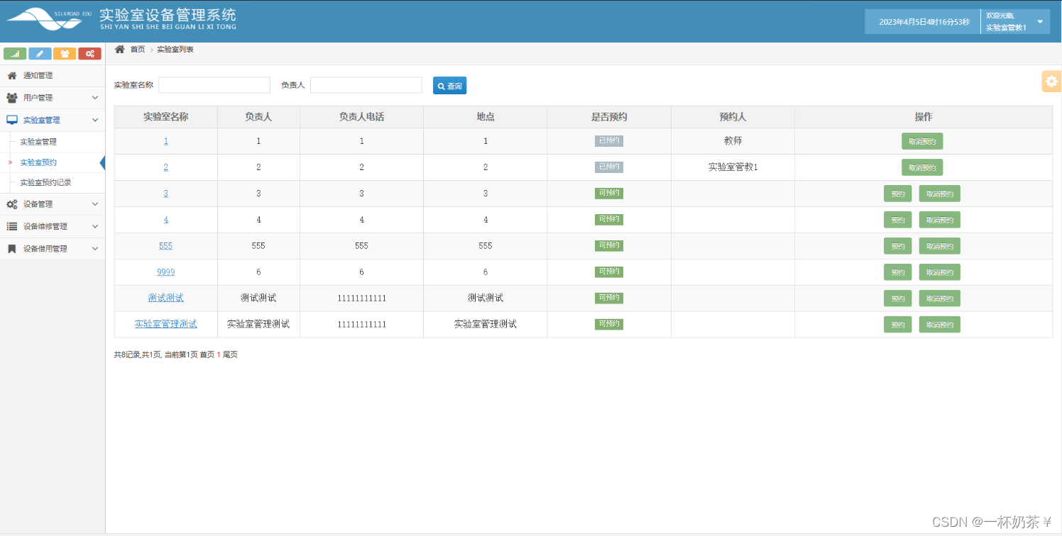Open the 设备管理 sidebar menu
Image resolution: width=1062 pixels, height=536 pixels.
pyautogui.click(x=53, y=204)
